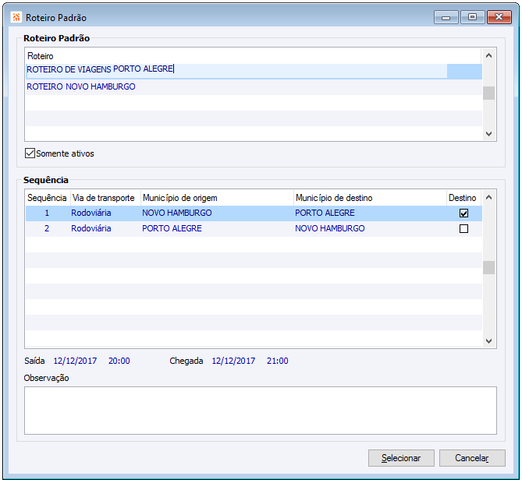This screenshot has height=483, width=522.
Task: Click the Chegada time 21:00
Action: click(278, 361)
